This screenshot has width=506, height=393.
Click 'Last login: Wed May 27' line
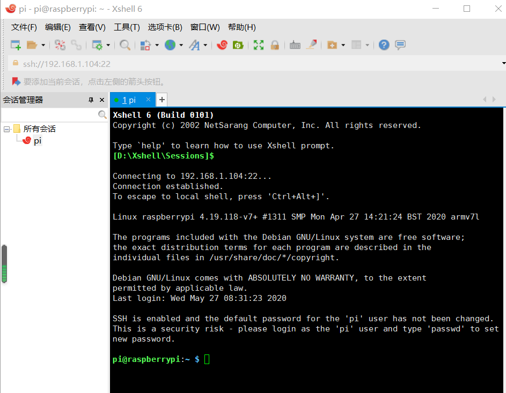coord(199,298)
